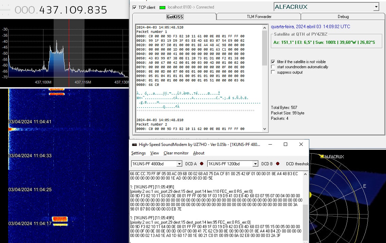Click the 835 Hz digits in frequency display
The image size is (386, 243).
(x=96, y=10)
